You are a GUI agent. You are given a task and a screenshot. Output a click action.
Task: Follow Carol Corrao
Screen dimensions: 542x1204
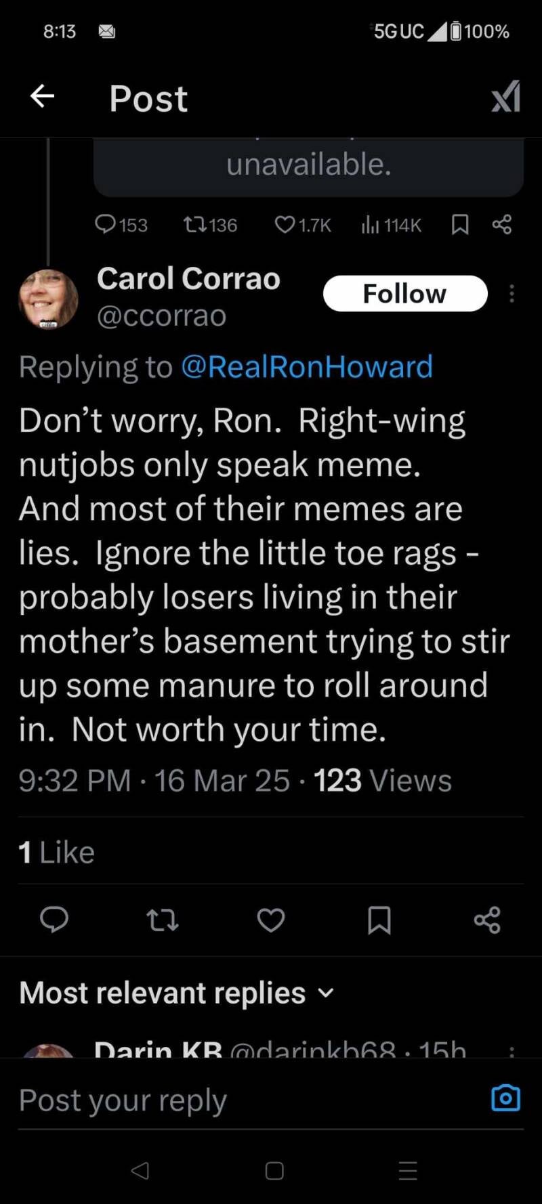[x=405, y=294]
